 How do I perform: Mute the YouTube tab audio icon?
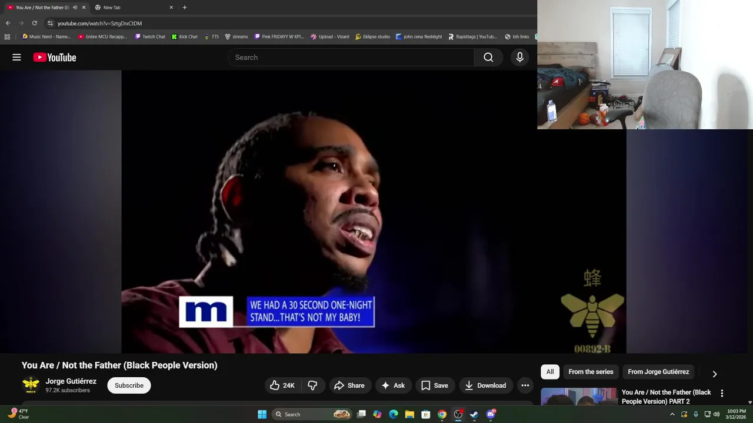(x=75, y=7)
